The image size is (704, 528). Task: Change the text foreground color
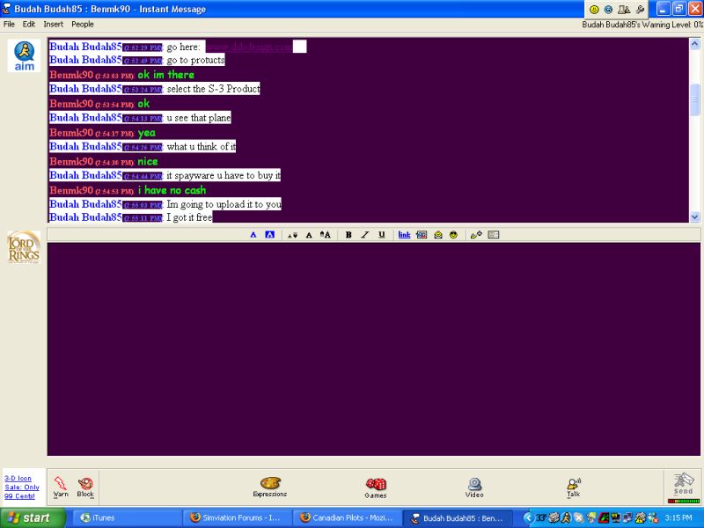(253, 235)
